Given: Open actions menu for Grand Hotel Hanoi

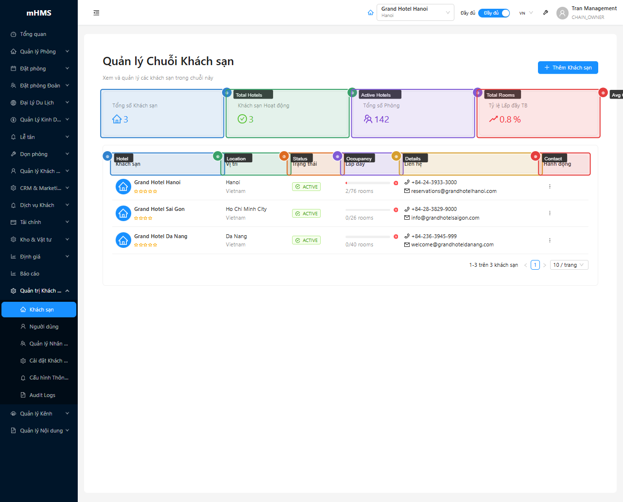Looking at the screenshot, I should tap(550, 187).
